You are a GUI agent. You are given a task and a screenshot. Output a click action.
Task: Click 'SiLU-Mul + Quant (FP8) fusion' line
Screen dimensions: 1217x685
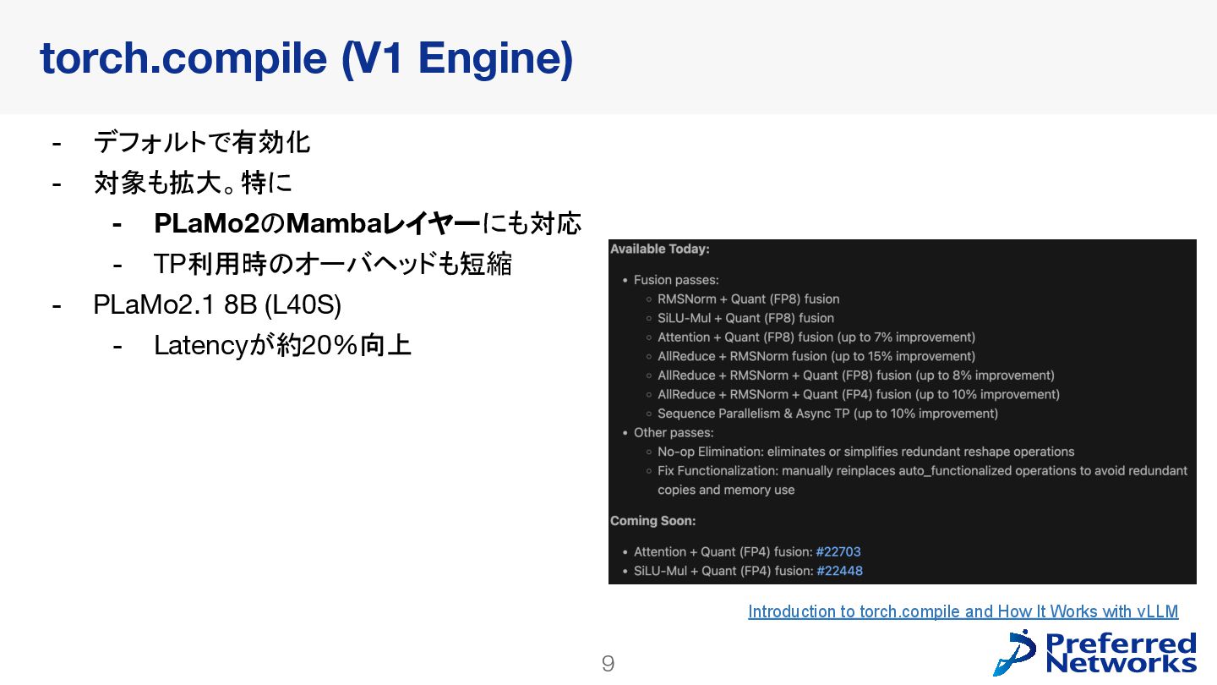[746, 318]
